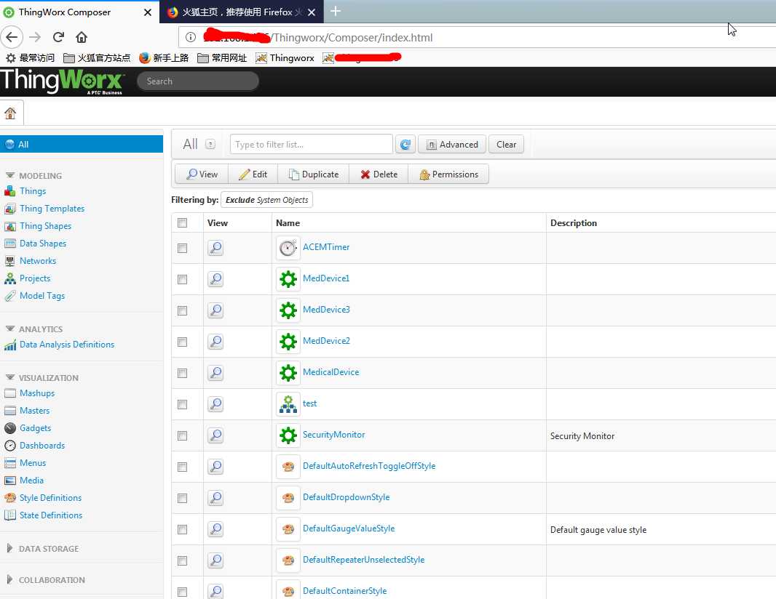Open the Thingworx bookmark in bookmarks bar

coord(285,58)
